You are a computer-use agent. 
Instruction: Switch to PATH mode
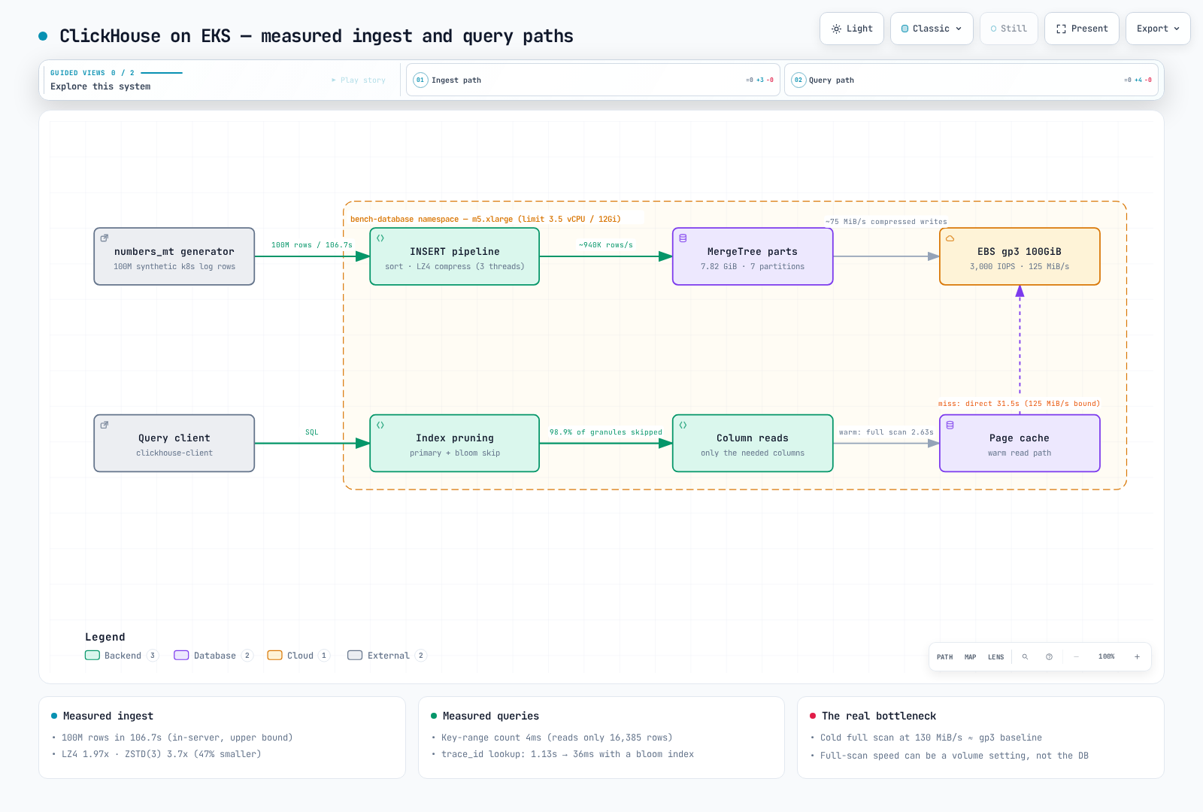[x=944, y=657]
